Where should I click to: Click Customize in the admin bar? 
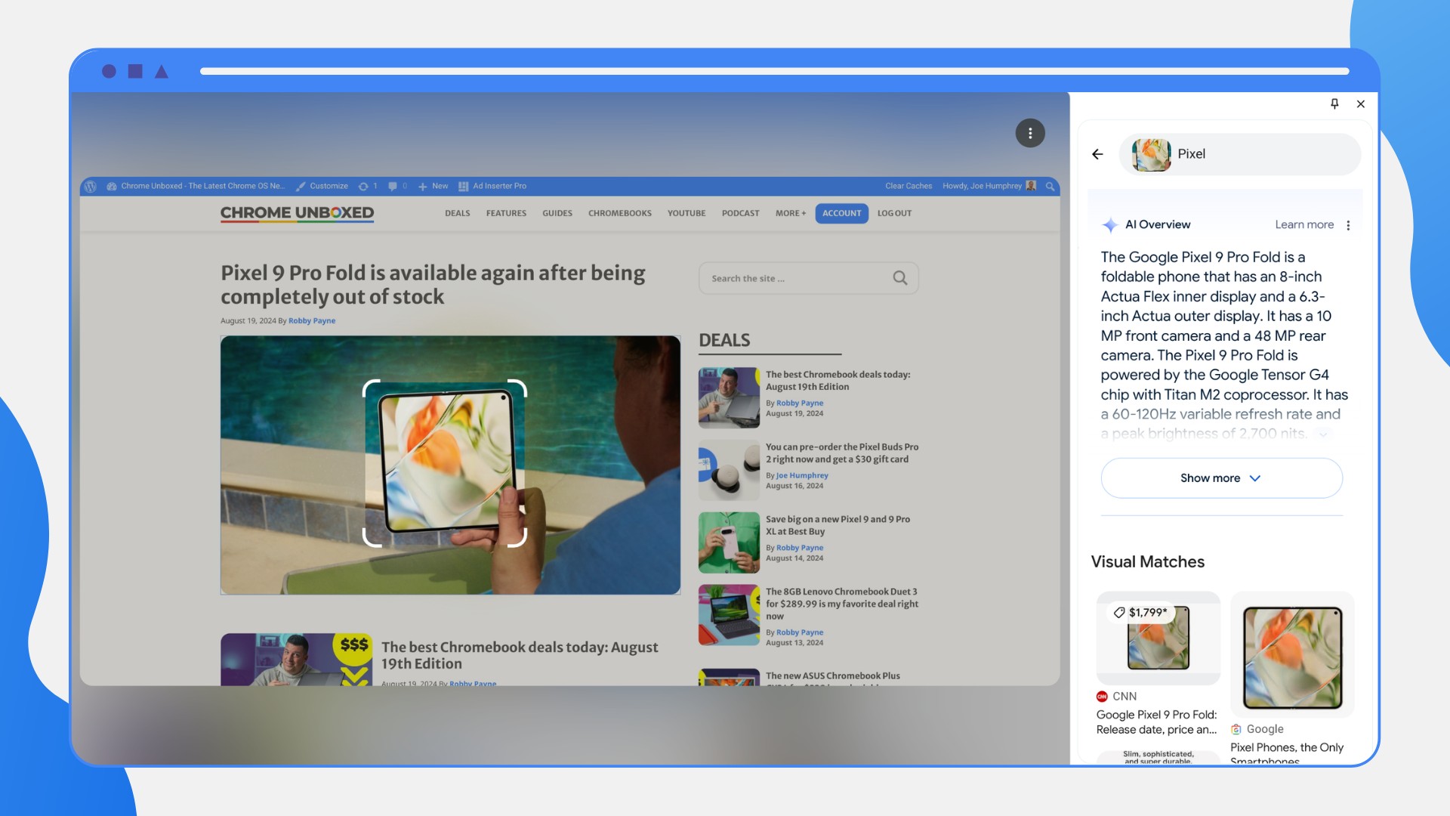click(322, 186)
